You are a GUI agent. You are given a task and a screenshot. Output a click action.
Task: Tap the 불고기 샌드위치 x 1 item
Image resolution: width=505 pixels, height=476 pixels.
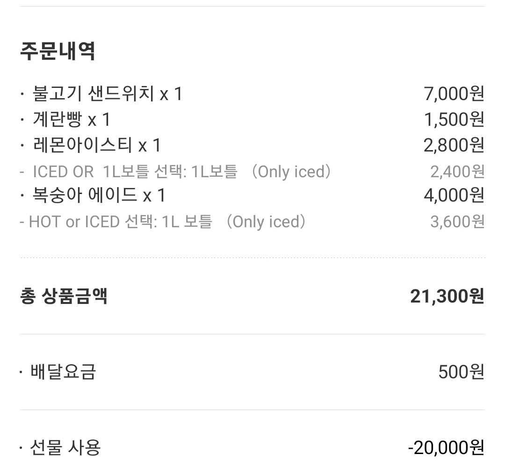pyautogui.click(x=108, y=94)
